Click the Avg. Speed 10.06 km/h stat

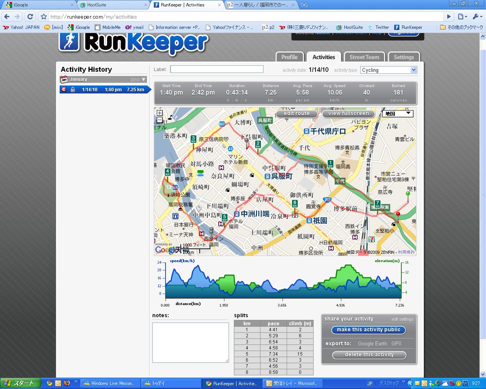tap(335, 93)
